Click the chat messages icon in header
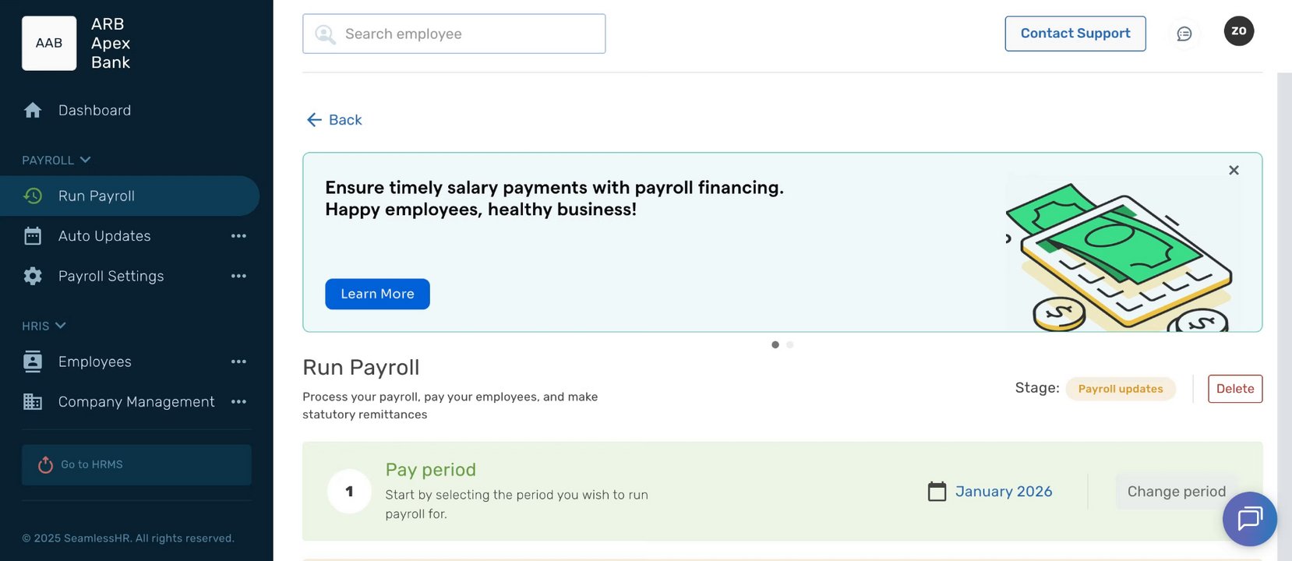 pos(1184,34)
